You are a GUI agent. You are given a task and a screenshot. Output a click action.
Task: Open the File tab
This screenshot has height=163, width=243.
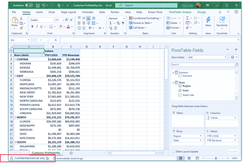[x=14, y=12]
